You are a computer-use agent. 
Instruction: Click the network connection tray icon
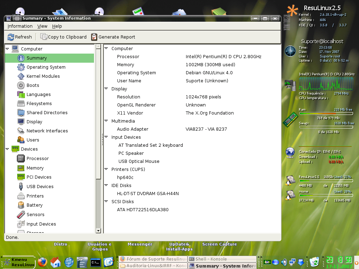[292, 262]
